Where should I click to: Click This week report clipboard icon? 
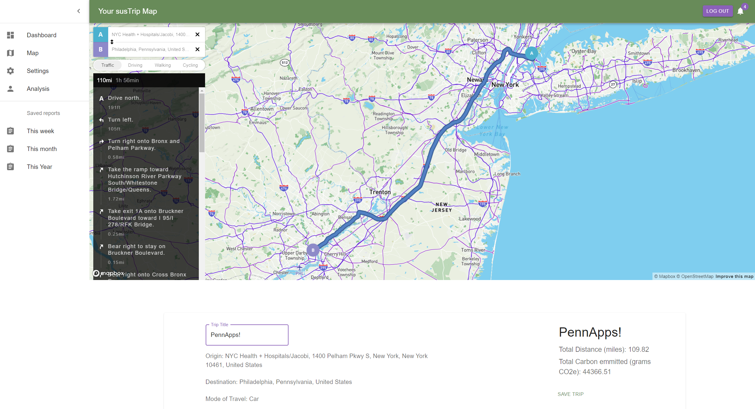(10, 131)
